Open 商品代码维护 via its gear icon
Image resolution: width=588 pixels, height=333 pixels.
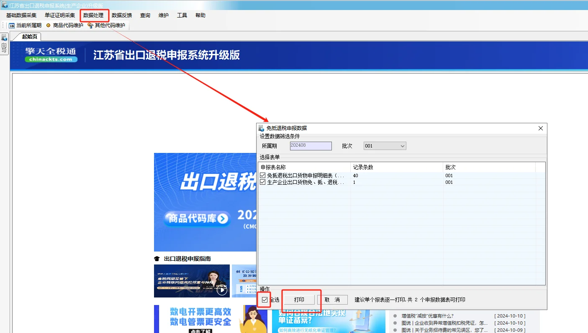point(47,25)
